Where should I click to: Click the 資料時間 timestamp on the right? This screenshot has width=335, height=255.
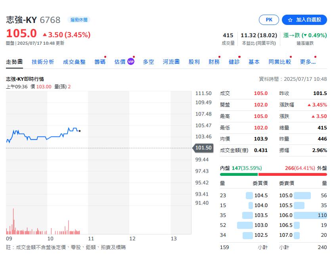pos(293,79)
